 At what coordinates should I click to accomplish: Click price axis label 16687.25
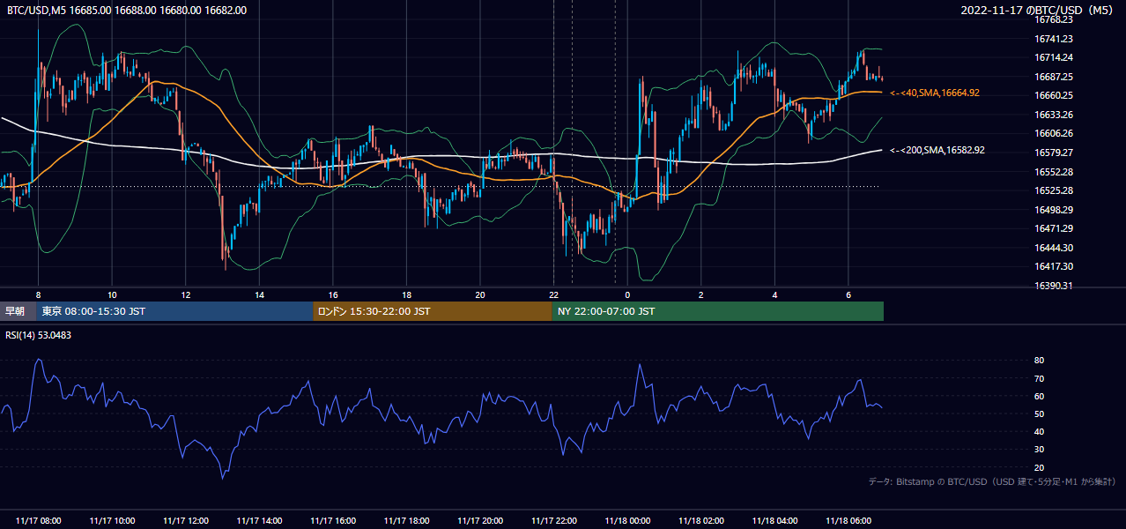pyautogui.click(x=1054, y=77)
